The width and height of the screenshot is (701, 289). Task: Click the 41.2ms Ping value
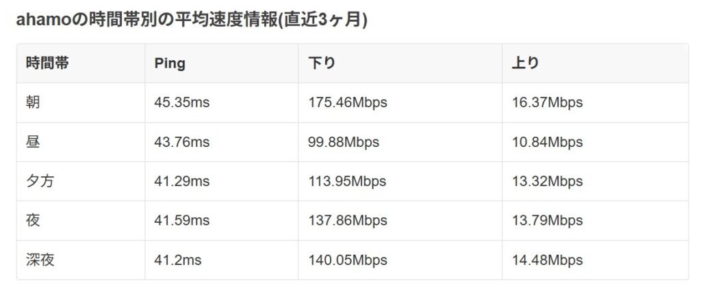point(178,260)
